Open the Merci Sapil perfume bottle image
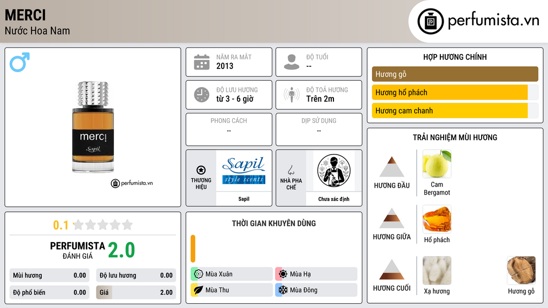Viewport: 548px width, 308px height. 93,127
